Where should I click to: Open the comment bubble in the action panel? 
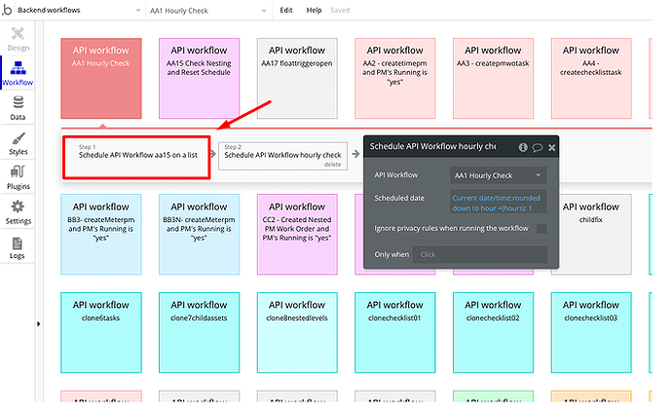[x=537, y=147]
